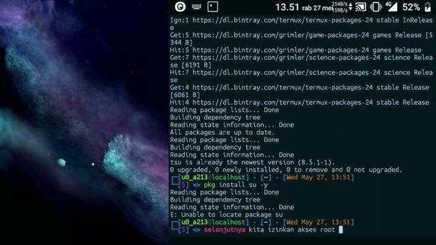Click the Hit:5 game-packages-24 games Release line
The height and width of the screenshot is (245, 436).
click(x=296, y=50)
